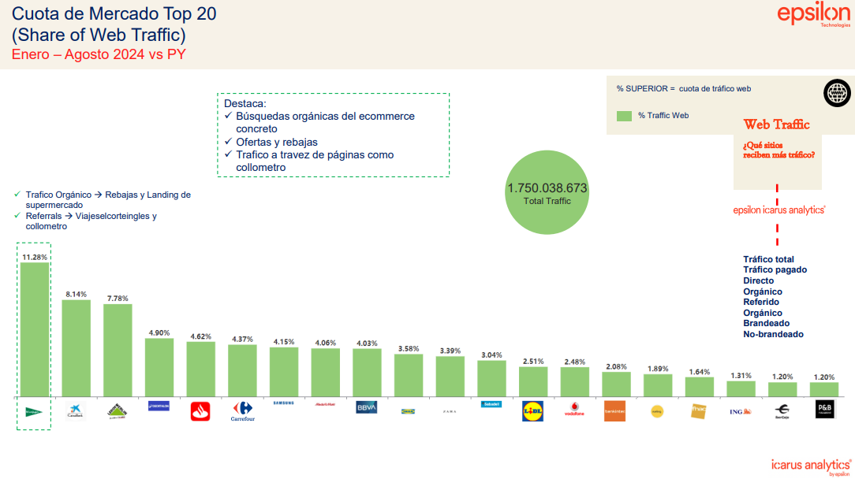Image resolution: width=855 pixels, height=479 pixels.
Task: Click the % SUPERIOR legend text
Action: (684, 89)
